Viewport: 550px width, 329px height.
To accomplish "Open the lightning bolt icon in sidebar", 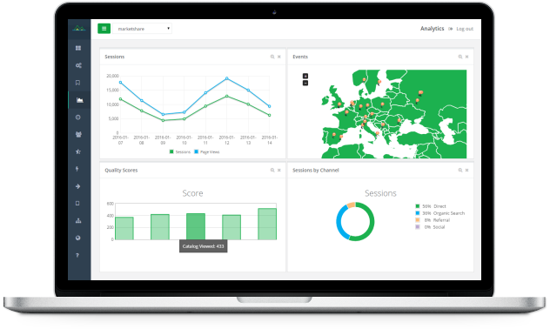I will [77, 169].
